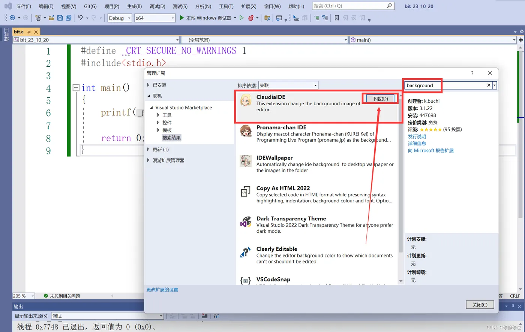Open the show output from dropdown
The width and height of the screenshot is (525, 332).
(x=107, y=316)
